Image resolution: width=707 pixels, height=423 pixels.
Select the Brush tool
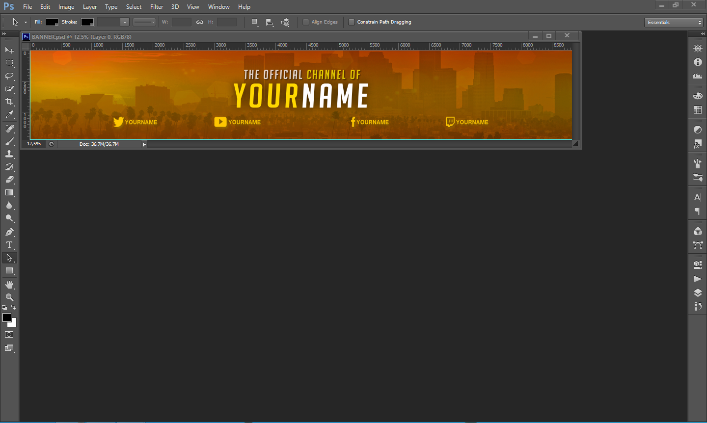pos(9,141)
